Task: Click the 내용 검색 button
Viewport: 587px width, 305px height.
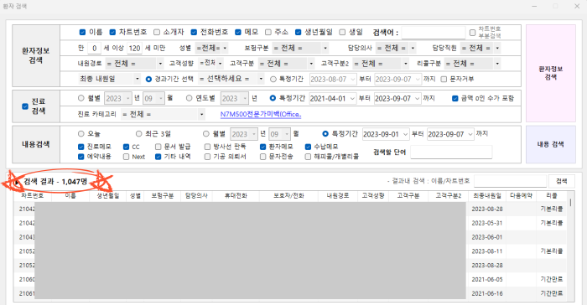Action: (551, 144)
